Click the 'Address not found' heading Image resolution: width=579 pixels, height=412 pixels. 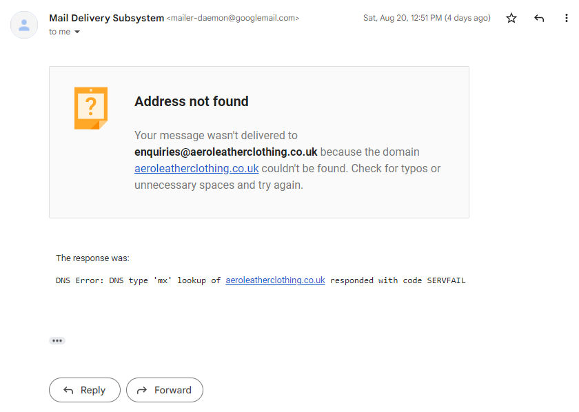tap(192, 101)
